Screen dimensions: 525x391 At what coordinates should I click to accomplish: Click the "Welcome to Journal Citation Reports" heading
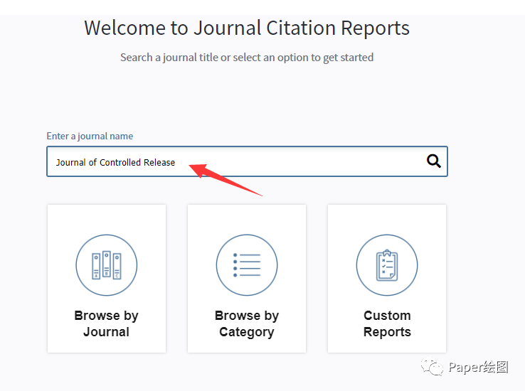coord(247,28)
